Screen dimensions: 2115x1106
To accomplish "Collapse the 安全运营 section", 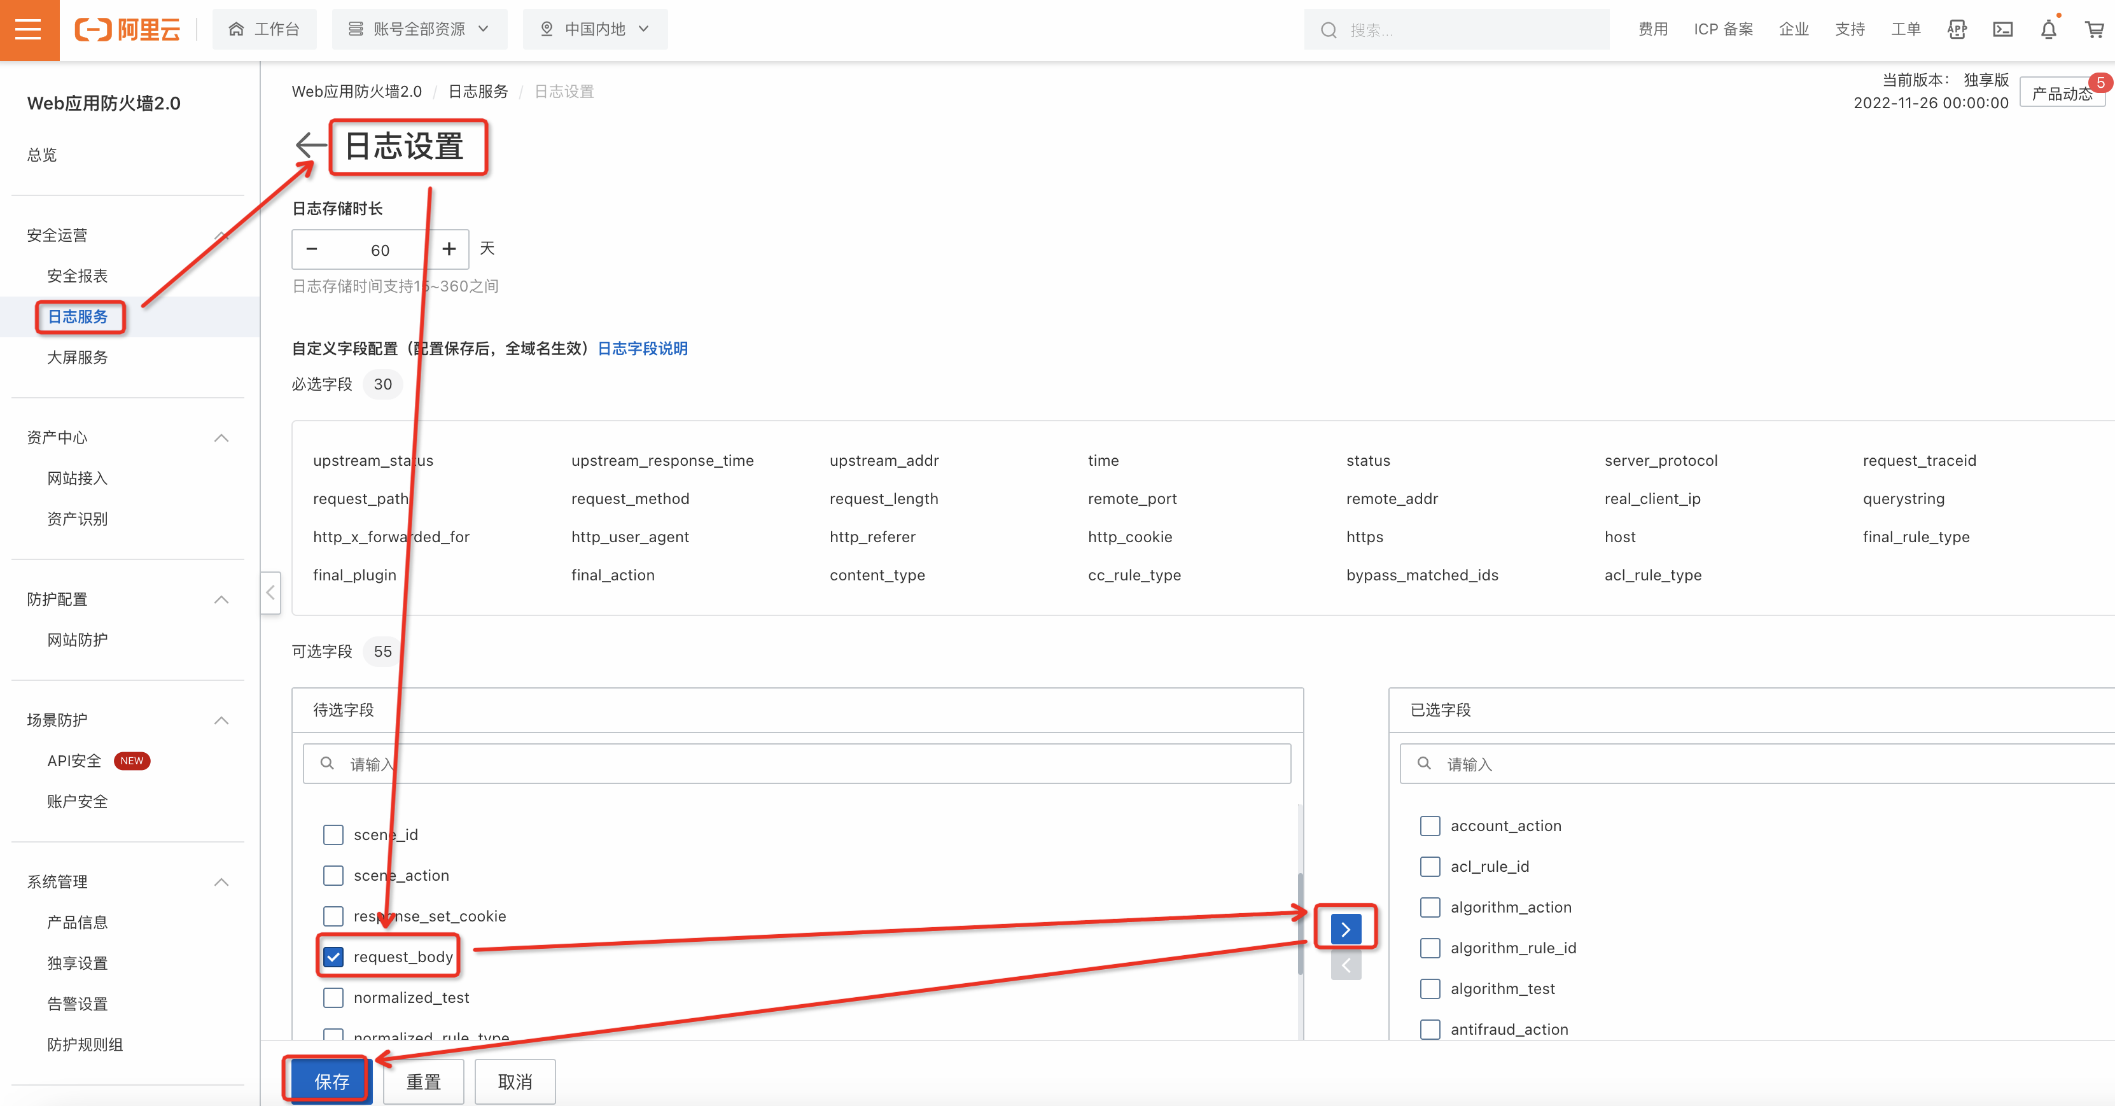I will pos(221,235).
